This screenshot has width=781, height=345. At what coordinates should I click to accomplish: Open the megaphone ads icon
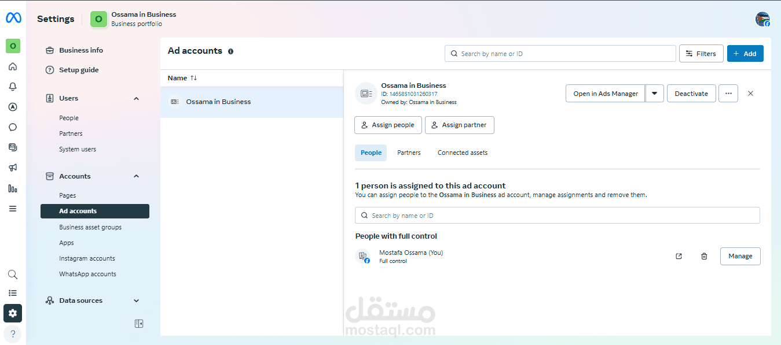[x=13, y=168]
